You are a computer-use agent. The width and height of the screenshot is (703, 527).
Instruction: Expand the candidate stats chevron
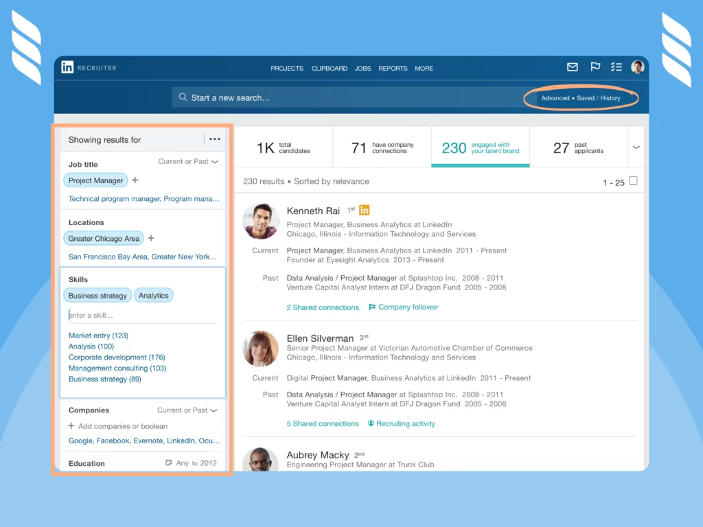click(636, 147)
